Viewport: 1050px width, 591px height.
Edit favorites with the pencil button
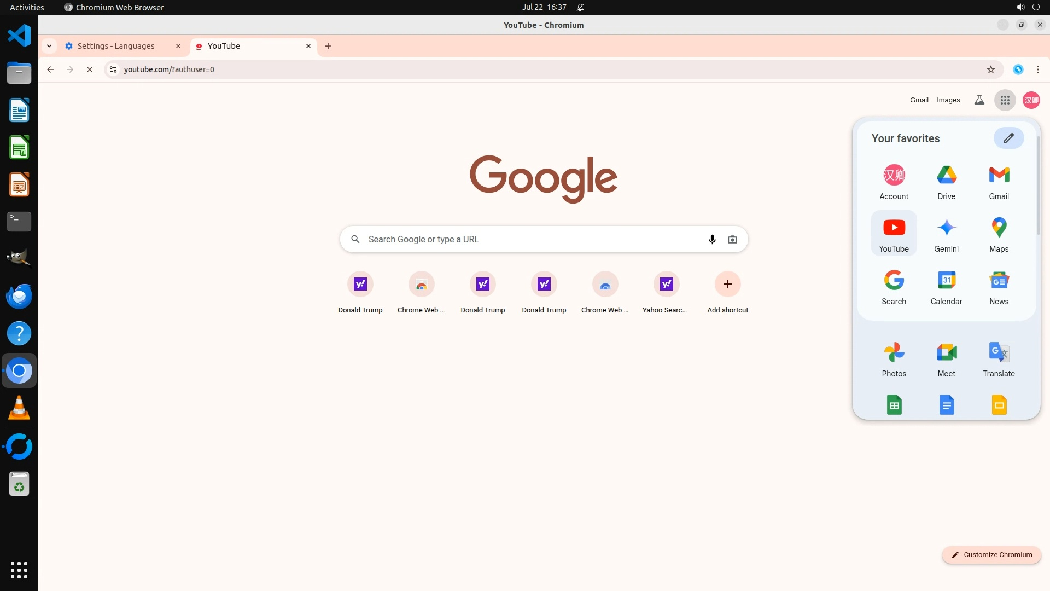pos(1008,138)
